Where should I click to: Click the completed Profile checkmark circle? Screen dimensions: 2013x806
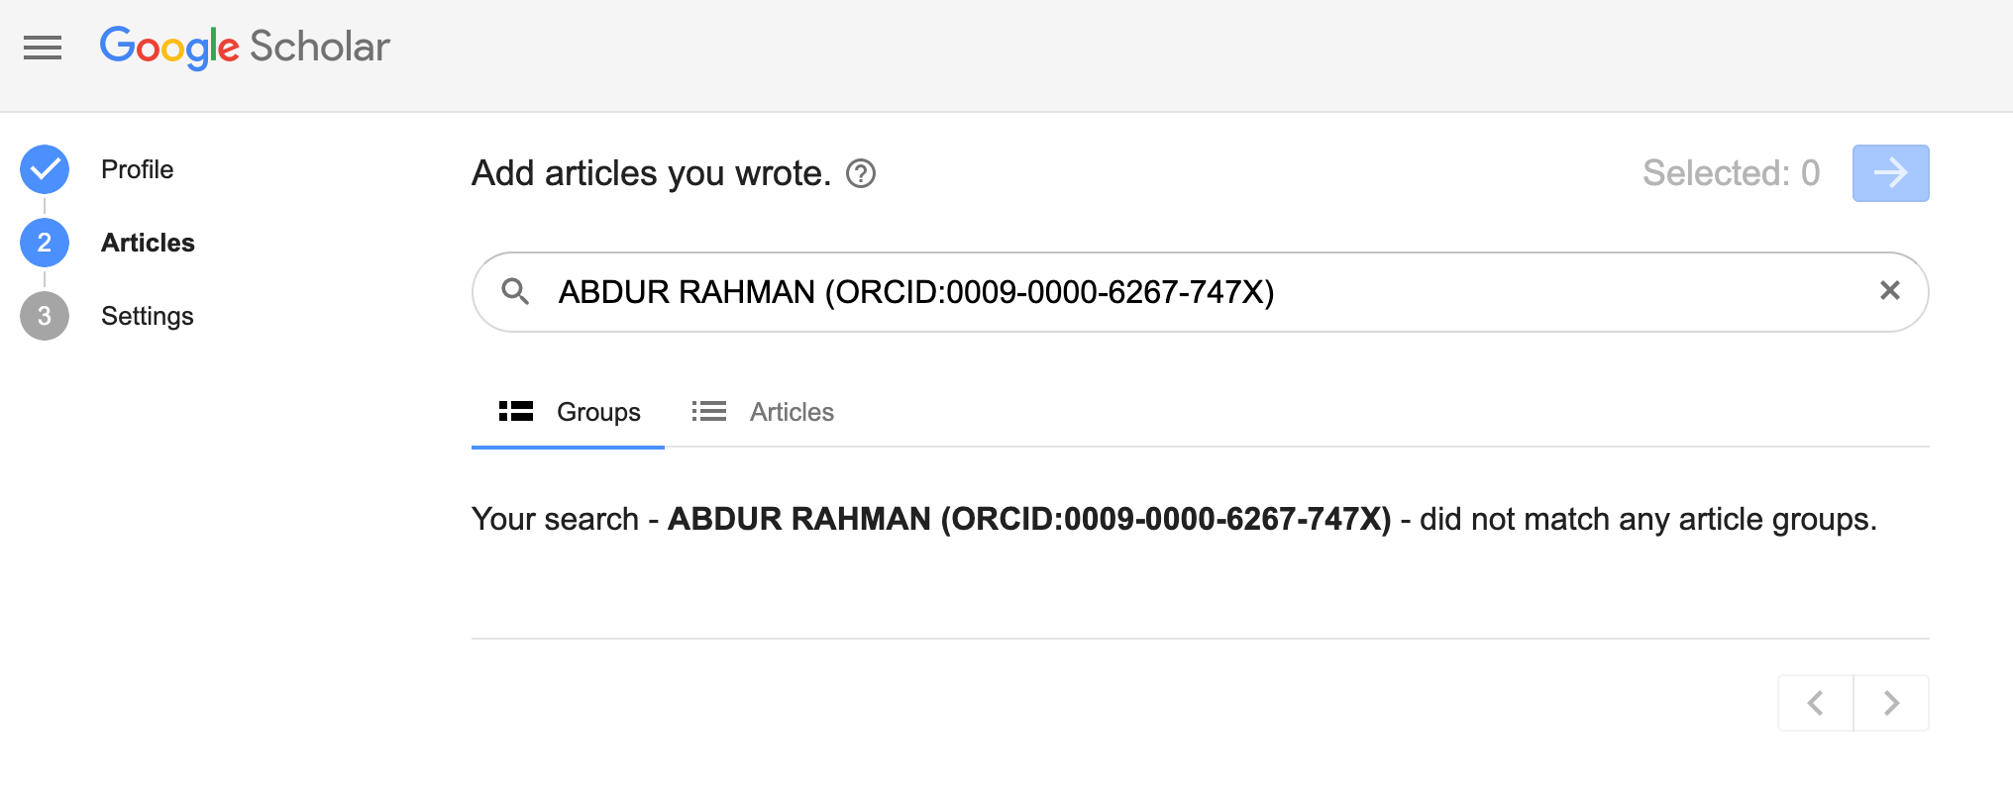(x=45, y=169)
